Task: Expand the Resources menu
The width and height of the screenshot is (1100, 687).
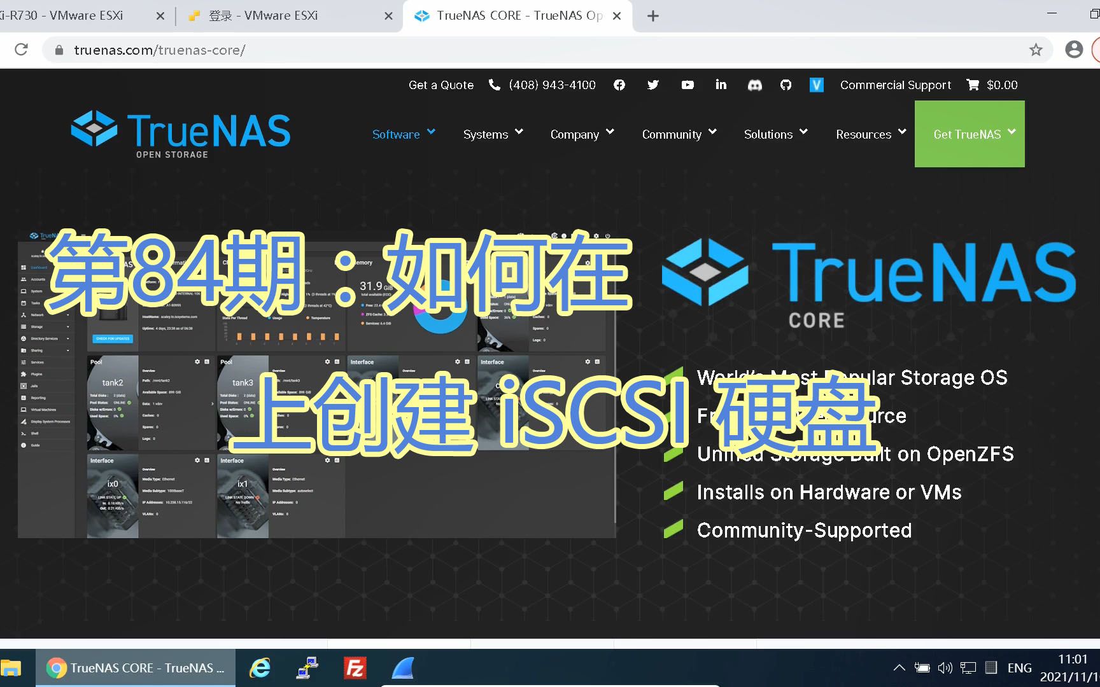Action: click(x=871, y=134)
